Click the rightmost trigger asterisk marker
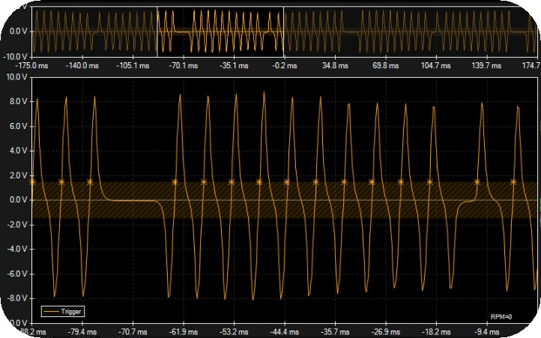Viewport: 541px width, 338px height. coord(513,181)
